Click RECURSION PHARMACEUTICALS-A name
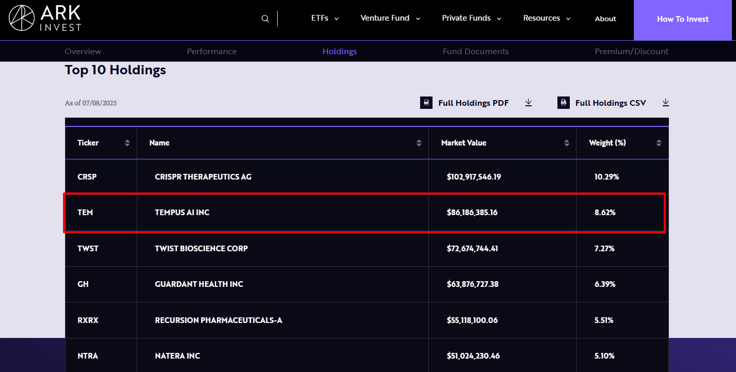 click(219, 320)
